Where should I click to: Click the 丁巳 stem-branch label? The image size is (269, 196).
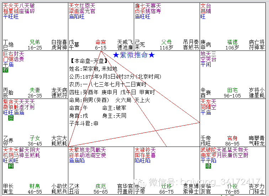(5, 45)
